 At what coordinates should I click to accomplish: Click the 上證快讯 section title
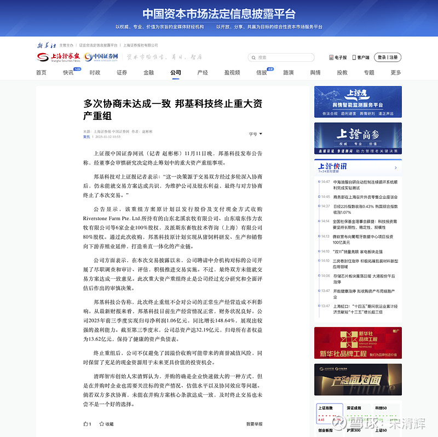[x=332, y=167]
